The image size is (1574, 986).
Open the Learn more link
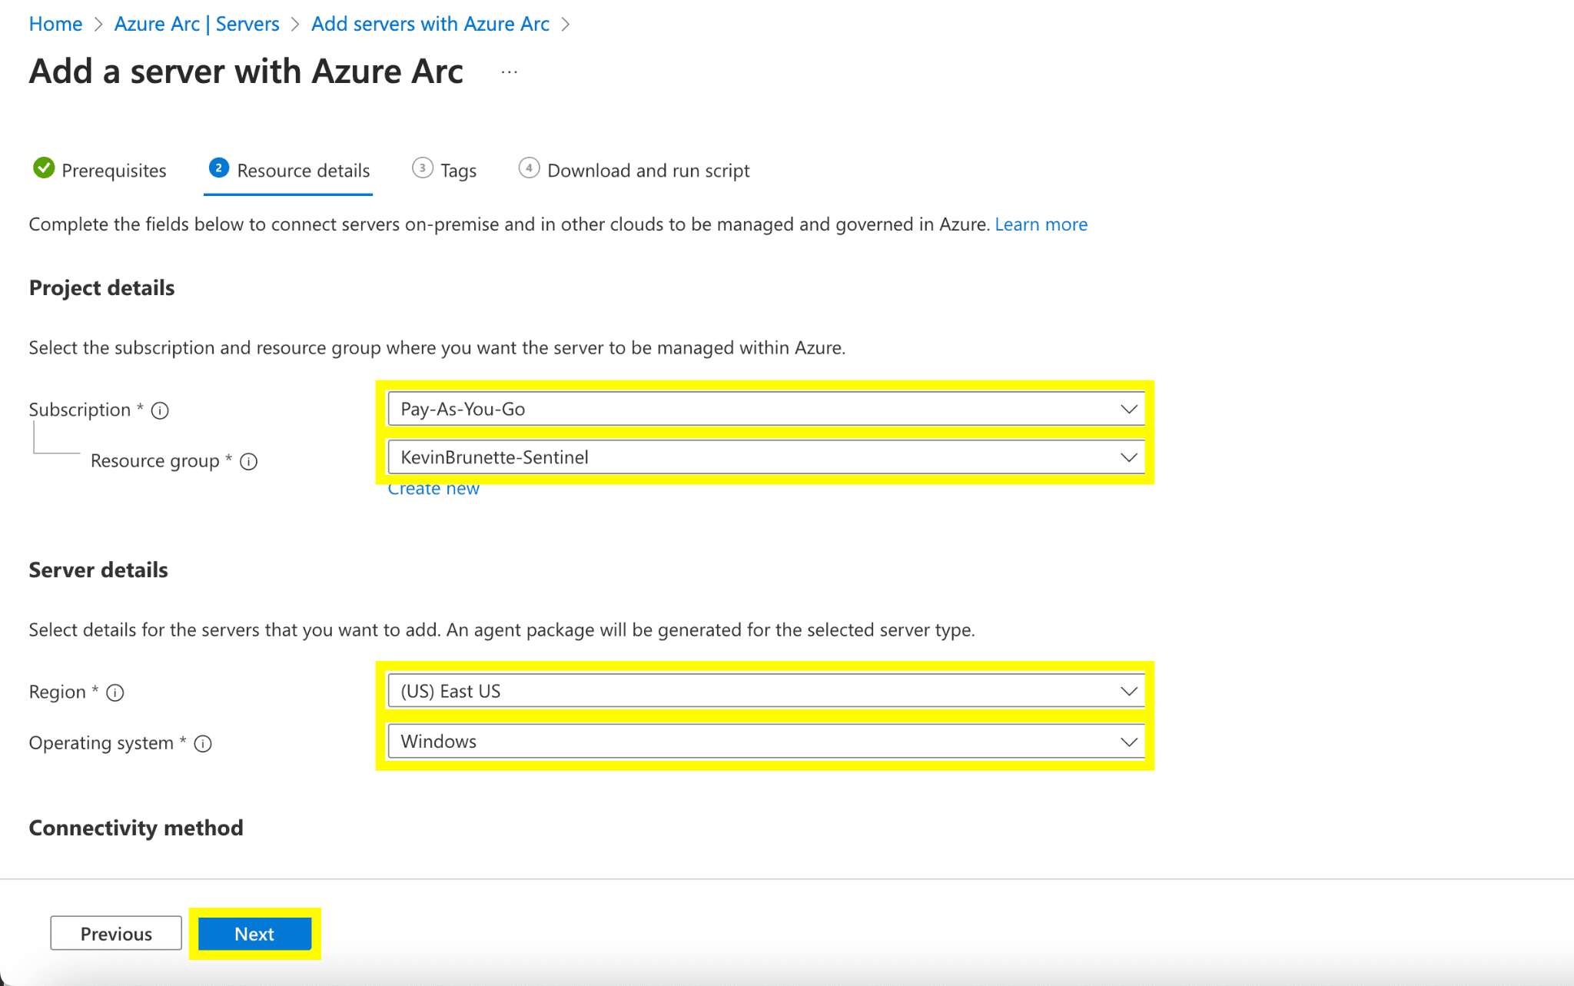[x=1041, y=224]
